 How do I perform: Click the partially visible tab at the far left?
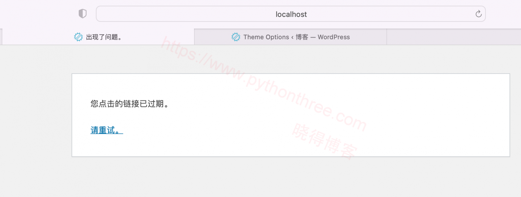[x=1, y=37]
